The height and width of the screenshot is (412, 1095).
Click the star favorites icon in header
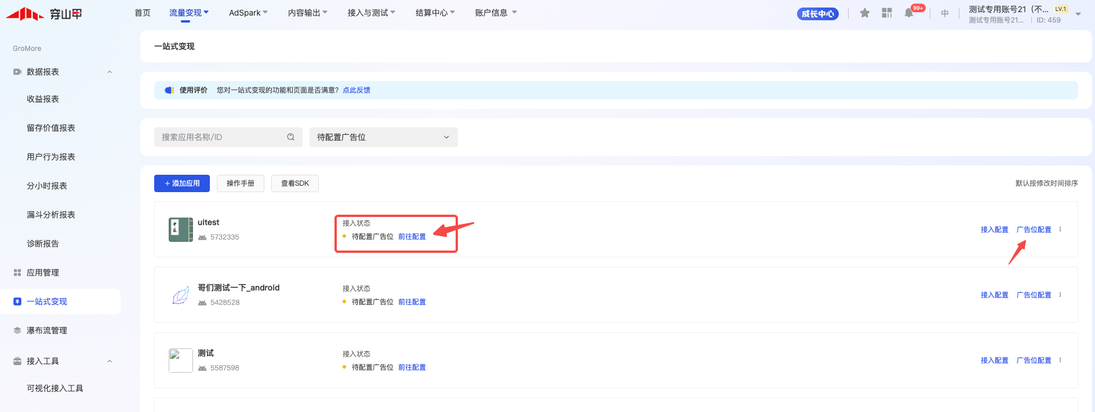pos(864,13)
